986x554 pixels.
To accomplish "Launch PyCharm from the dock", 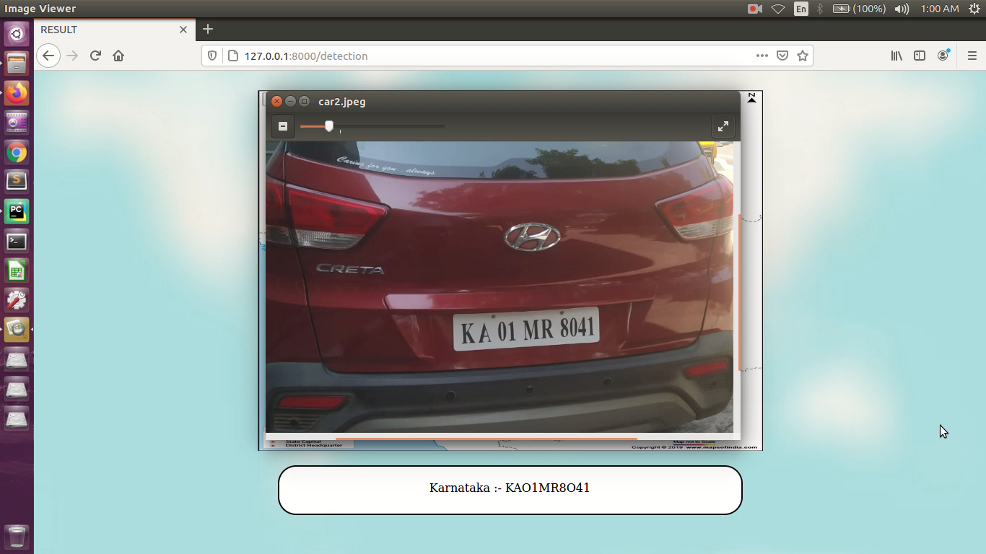I will click(x=16, y=212).
